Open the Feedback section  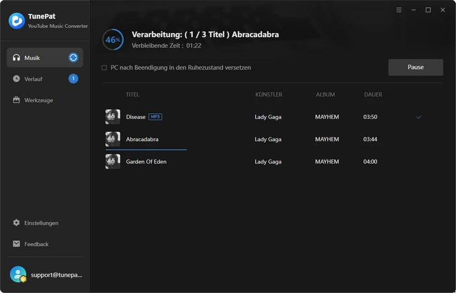pyautogui.click(x=45, y=244)
